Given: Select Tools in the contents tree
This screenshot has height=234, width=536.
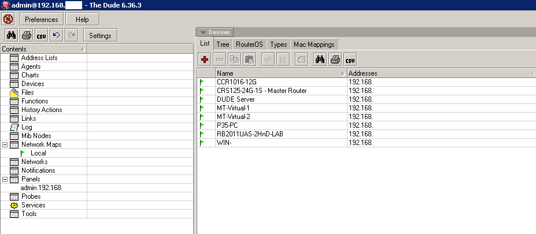Looking at the screenshot, I should [x=29, y=214].
